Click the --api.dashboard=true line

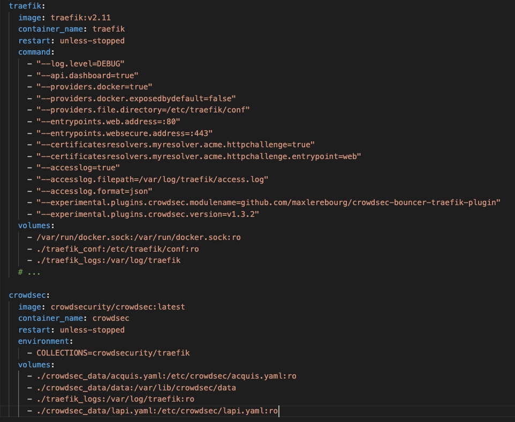(83, 76)
